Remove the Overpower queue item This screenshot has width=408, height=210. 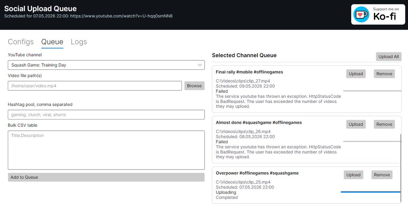[x=382, y=175]
